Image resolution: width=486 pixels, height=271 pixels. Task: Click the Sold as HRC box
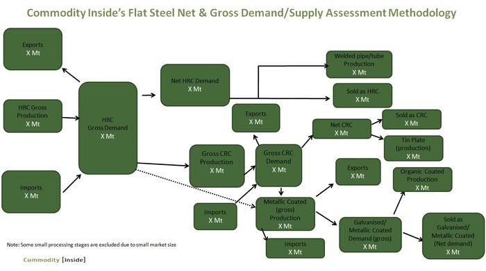point(362,95)
